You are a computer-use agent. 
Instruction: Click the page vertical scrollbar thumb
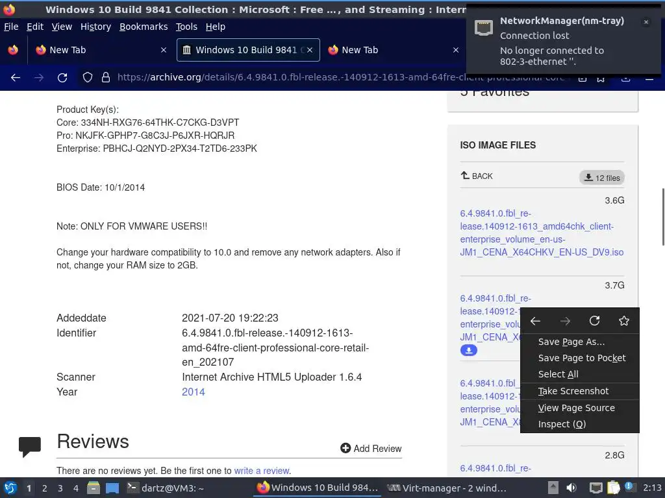coord(663,217)
